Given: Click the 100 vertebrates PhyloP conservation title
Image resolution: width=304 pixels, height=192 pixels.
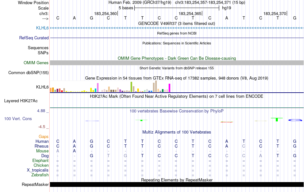Looking at the screenshot, I should click(x=177, y=111).
